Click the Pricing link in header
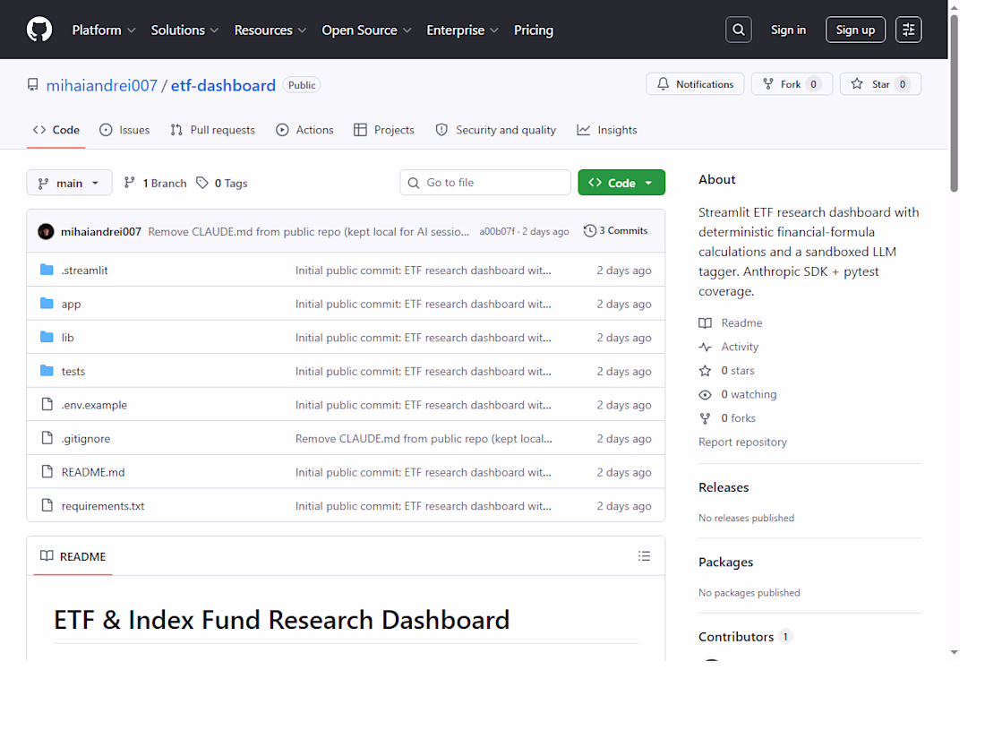Viewport: 985px width, 739px height. tap(534, 30)
